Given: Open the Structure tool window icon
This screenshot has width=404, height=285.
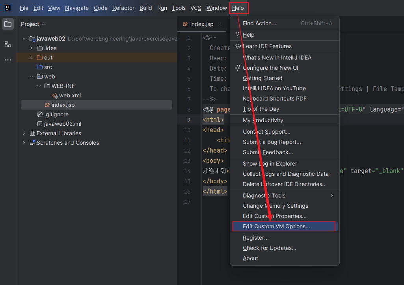Looking at the screenshot, I should (8, 44).
